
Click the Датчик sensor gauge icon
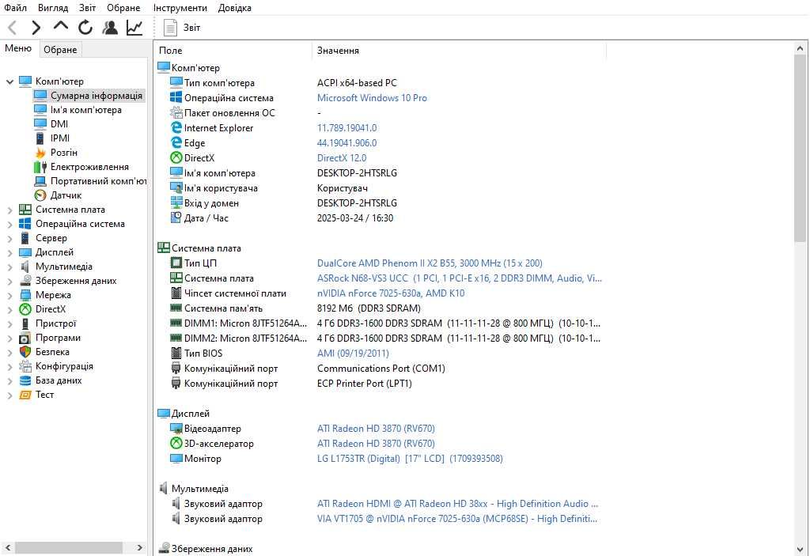tap(40, 195)
